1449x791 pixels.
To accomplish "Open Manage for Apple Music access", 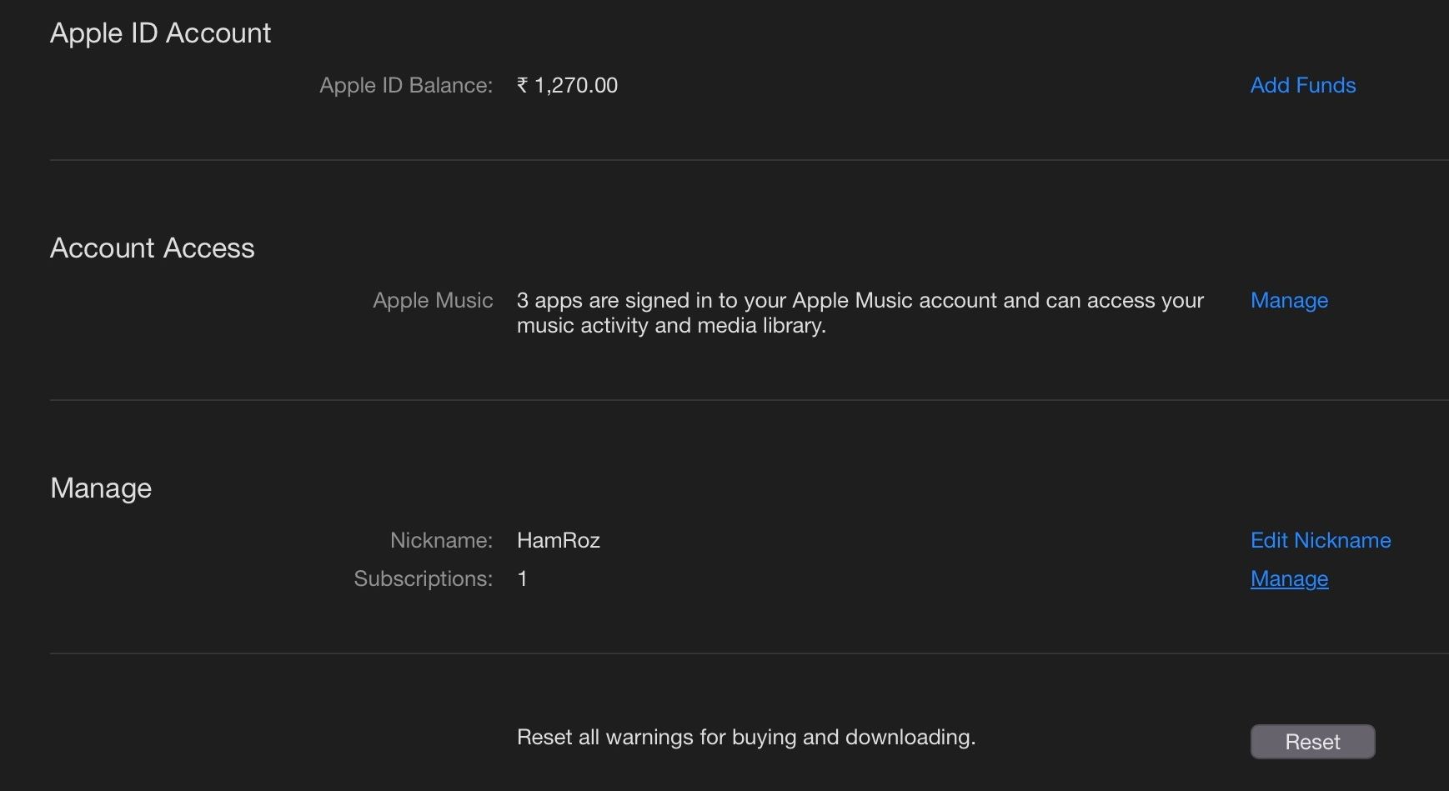I will [x=1289, y=300].
